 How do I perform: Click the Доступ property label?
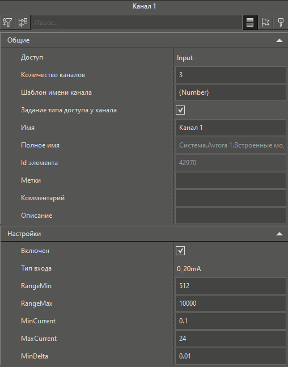click(32, 58)
